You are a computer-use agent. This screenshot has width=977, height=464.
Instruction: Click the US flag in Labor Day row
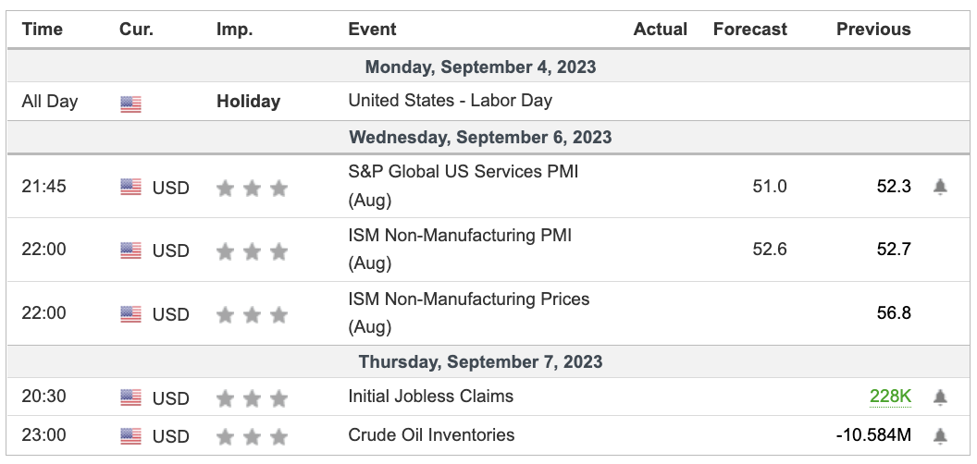coord(130,103)
